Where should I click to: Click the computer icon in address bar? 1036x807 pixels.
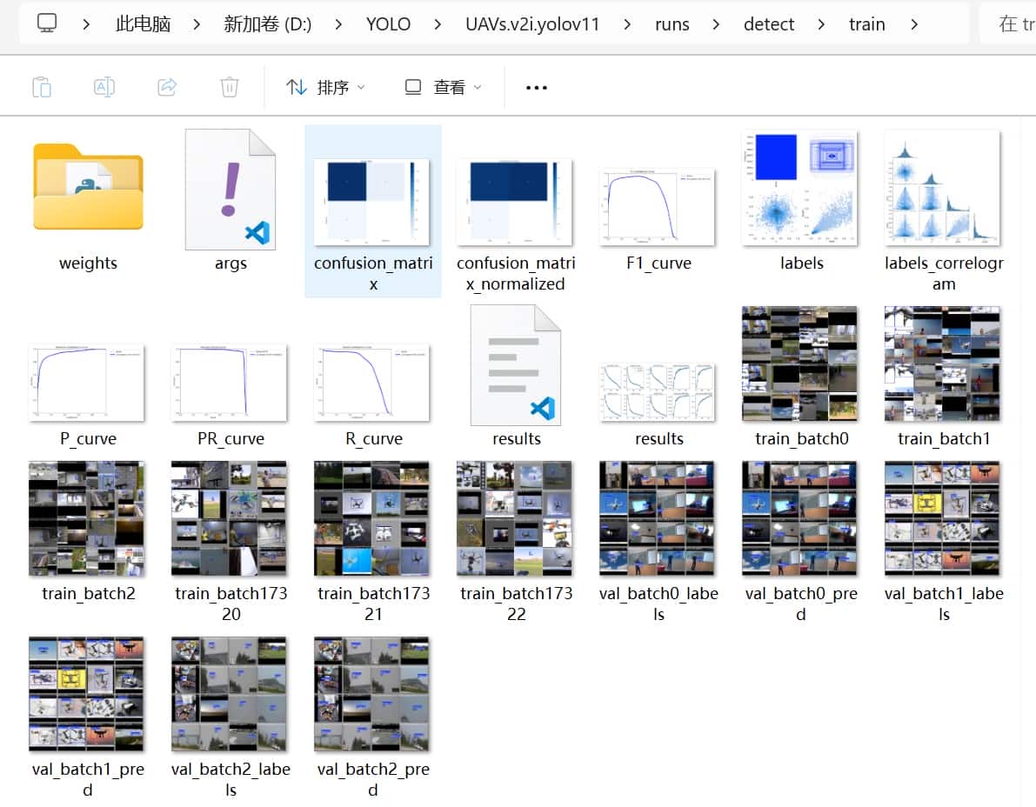coord(48,23)
